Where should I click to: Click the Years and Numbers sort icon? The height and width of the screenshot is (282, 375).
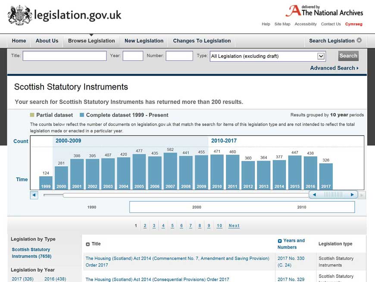pos(280,241)
